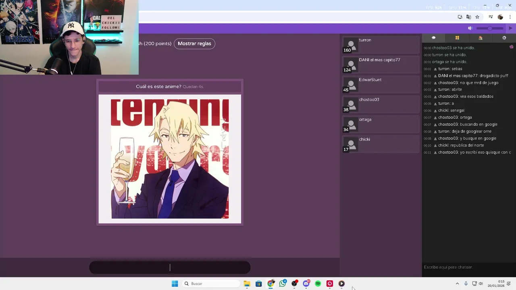Focus the answer input field below the image
The width and height of the screenshot is (516, 290).
click(170, 267)
